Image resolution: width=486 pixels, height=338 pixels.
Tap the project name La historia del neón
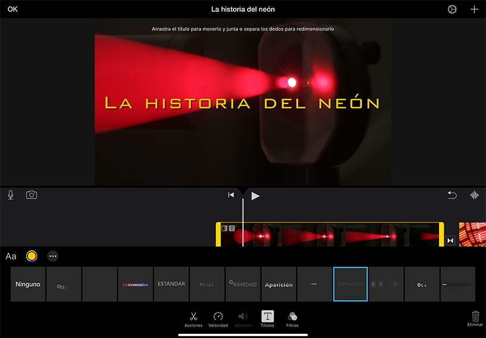click(x=243, y=10)
